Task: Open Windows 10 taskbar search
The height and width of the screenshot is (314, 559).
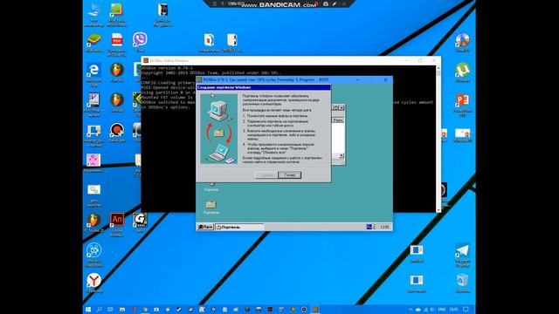Action: click(99, 310)
